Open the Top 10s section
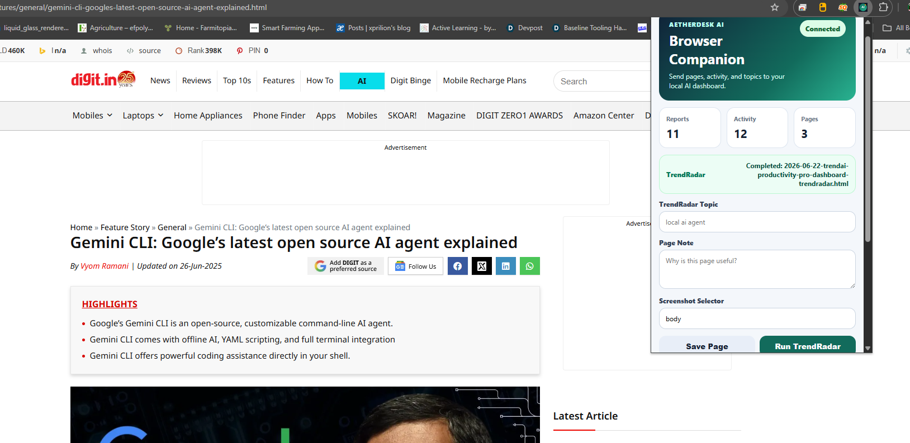The width and height of the screenshot is (910, 443). point(237,80)
